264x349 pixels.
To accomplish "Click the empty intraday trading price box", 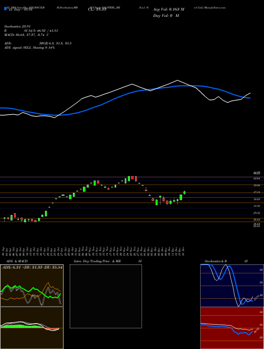I will coord(106,296).
